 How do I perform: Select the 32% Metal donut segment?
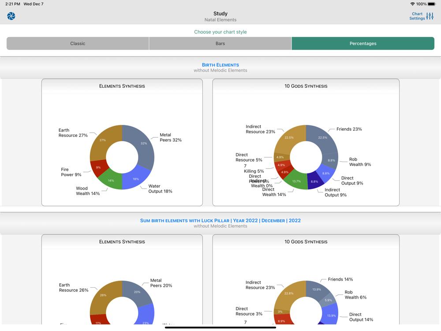pyautogui.click(x=144, y=143)
